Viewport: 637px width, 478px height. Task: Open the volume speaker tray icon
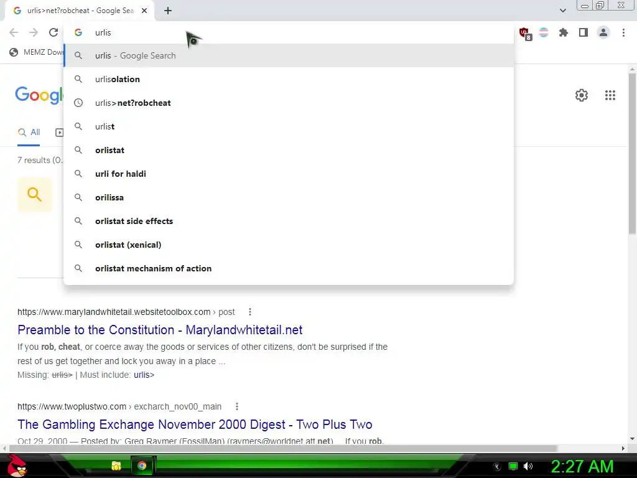coord(528,466)
